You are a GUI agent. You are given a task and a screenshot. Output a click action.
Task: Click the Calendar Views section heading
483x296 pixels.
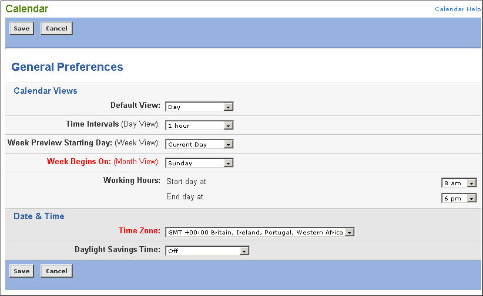45,91
